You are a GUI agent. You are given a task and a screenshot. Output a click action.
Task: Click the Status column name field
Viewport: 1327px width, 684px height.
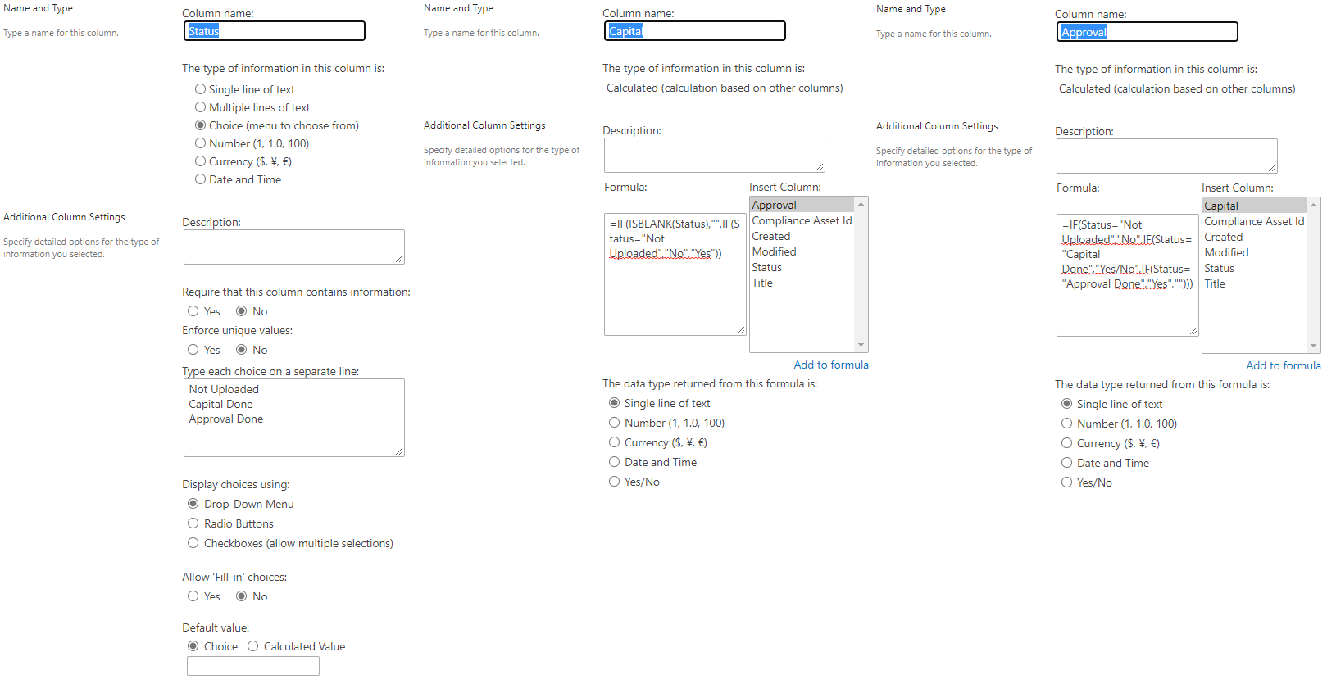tap(275, 31)
